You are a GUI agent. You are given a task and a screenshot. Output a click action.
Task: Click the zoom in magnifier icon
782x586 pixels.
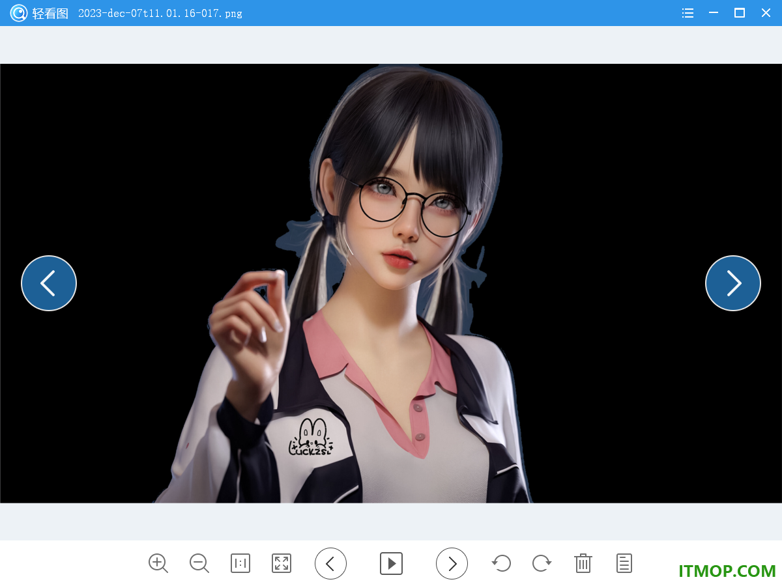coord(158,563)
